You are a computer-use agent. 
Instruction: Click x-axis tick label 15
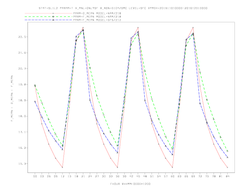coord(69,176)
